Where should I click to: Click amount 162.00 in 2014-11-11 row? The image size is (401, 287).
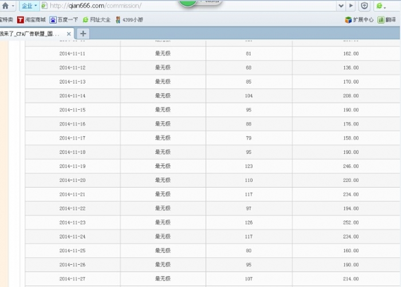click(x=351, y=54)
